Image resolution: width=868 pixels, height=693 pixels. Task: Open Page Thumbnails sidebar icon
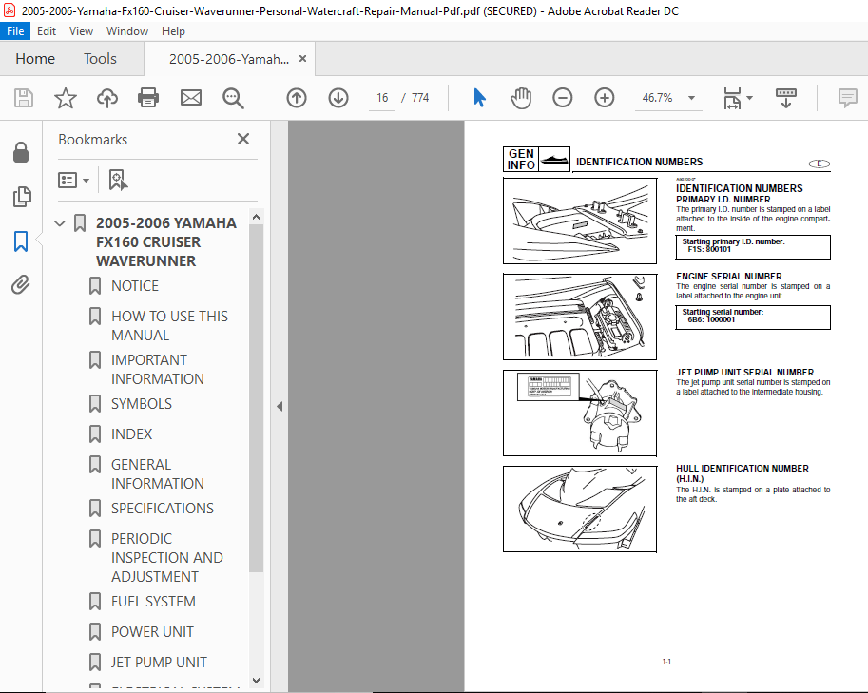(22, 197)
